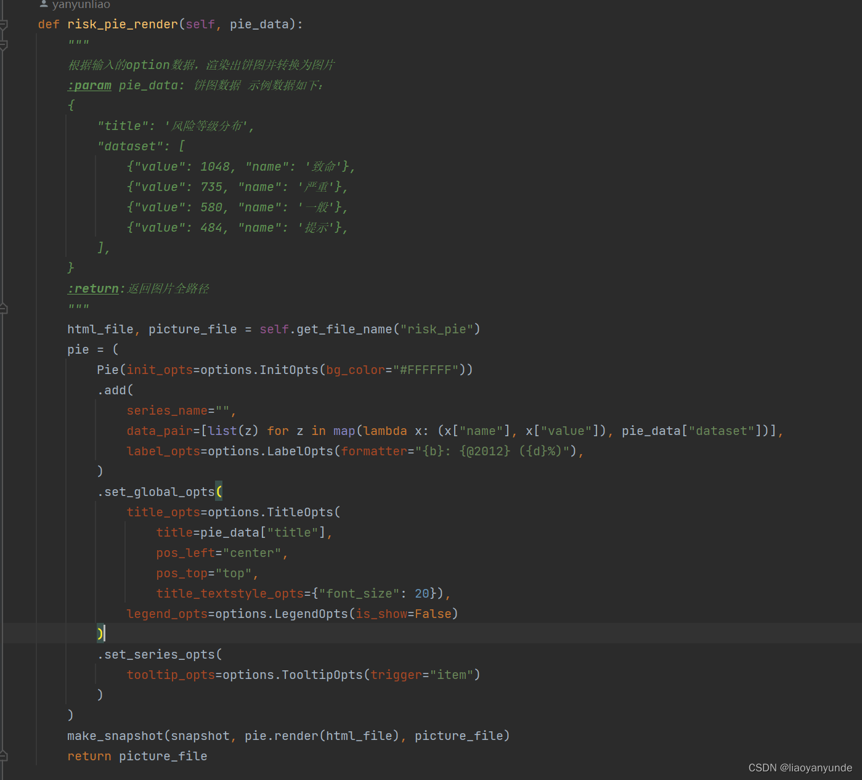Click the return keyword on the last line
The image size is (862, 780).
click(x=89, y=757)
